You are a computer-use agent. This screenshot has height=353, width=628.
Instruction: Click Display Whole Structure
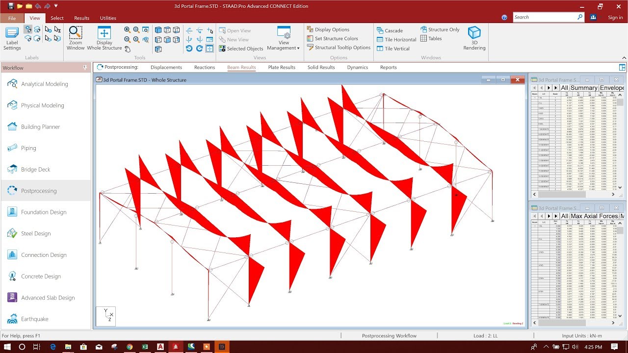(104, 38)
